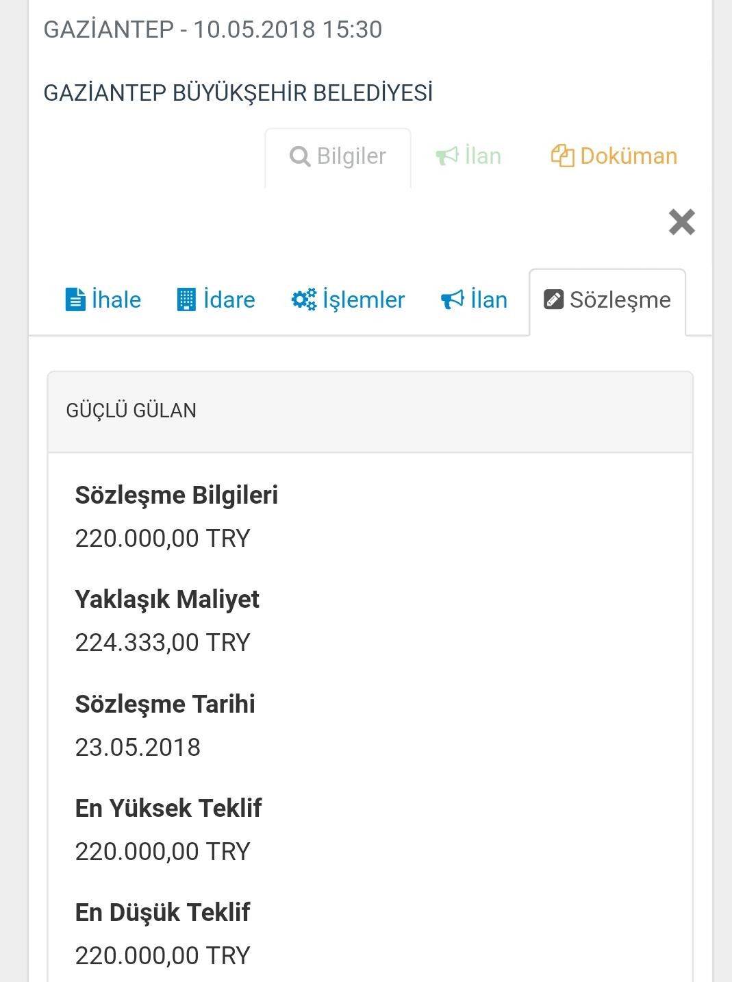Click the magnifier icon on the Bilgiler tab
The width and height of the screenshot is (732, 982).
point(299,156)
